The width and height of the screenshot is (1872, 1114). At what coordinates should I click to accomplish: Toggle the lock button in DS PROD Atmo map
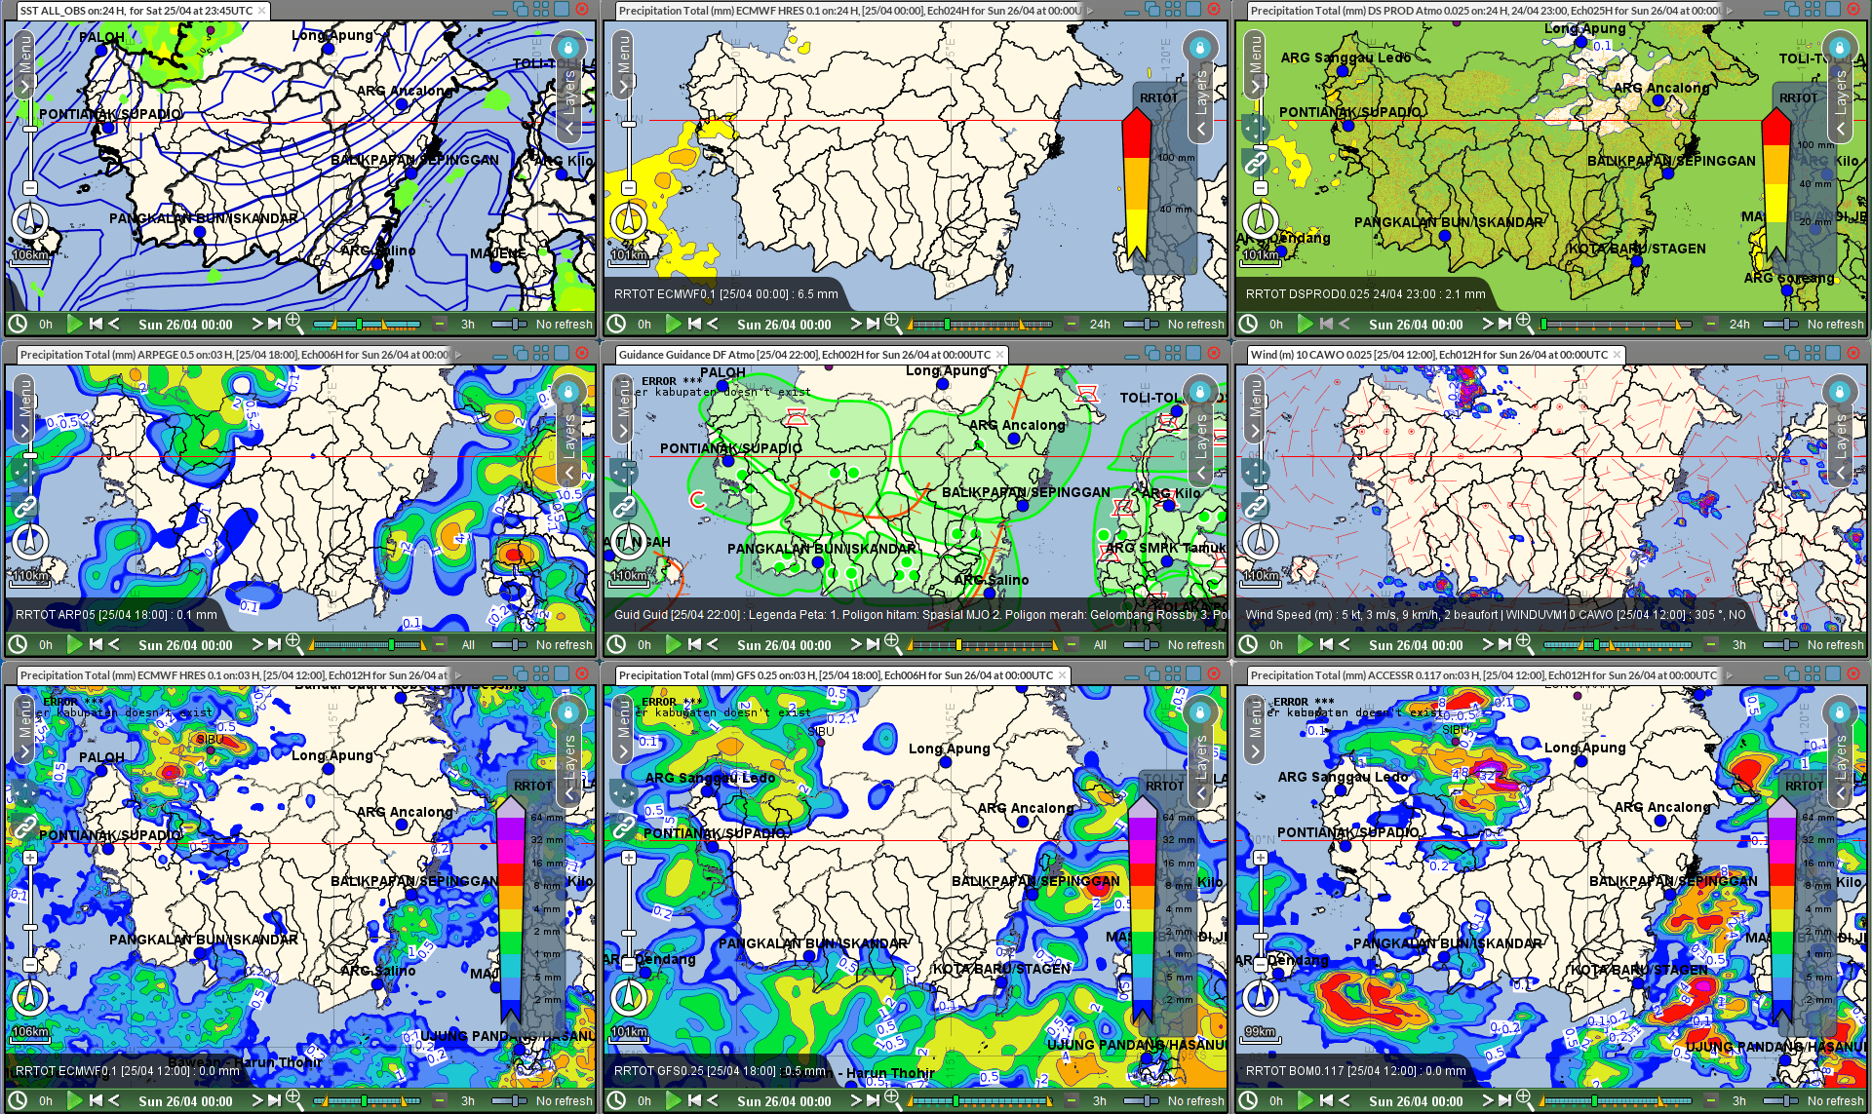pos(1839,47)
